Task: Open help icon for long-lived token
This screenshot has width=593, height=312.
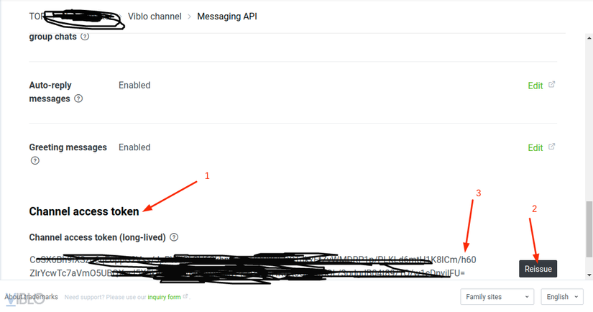Action: click(x=174, y=237)
